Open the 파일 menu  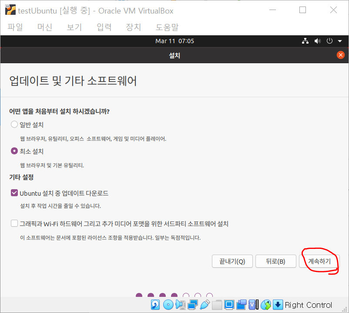[15, 27]
